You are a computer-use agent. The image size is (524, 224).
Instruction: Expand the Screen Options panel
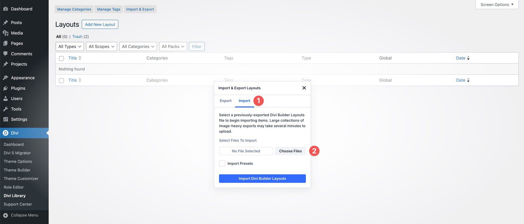tap(497, 5)
